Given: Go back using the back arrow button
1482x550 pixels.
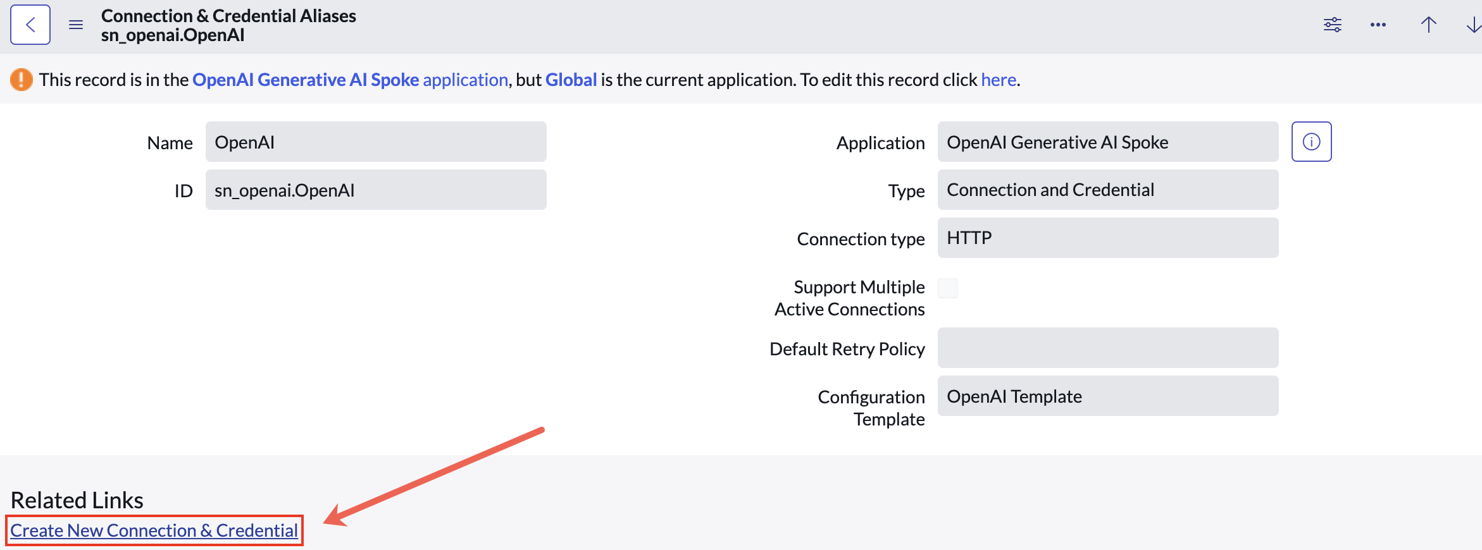Looking at the screenshot, I should point(30,25).
